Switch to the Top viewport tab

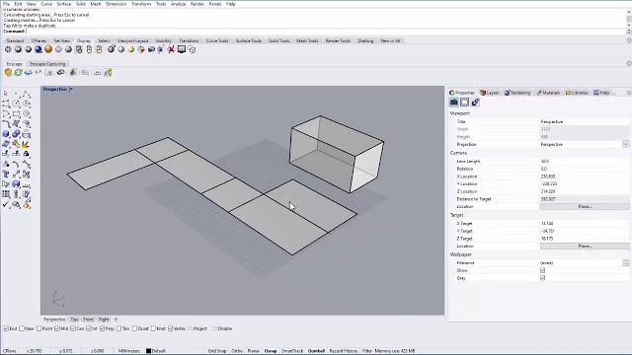tap(74, 319)
